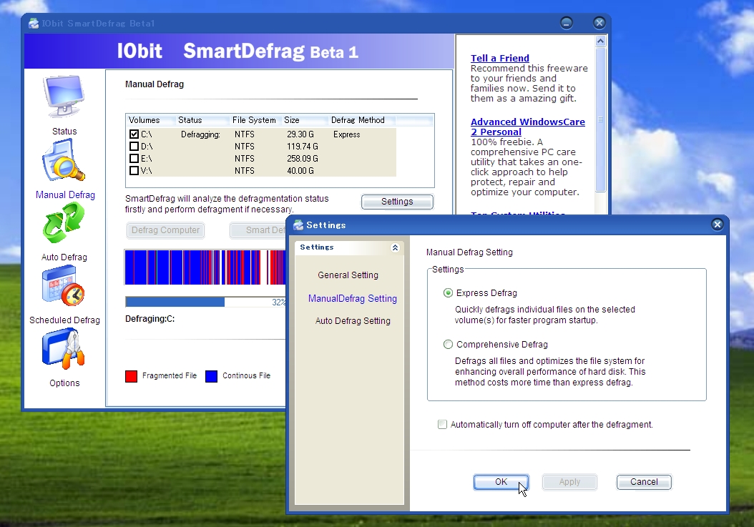
Task: Click the disabled Apply button
Action: pos(570,482)
